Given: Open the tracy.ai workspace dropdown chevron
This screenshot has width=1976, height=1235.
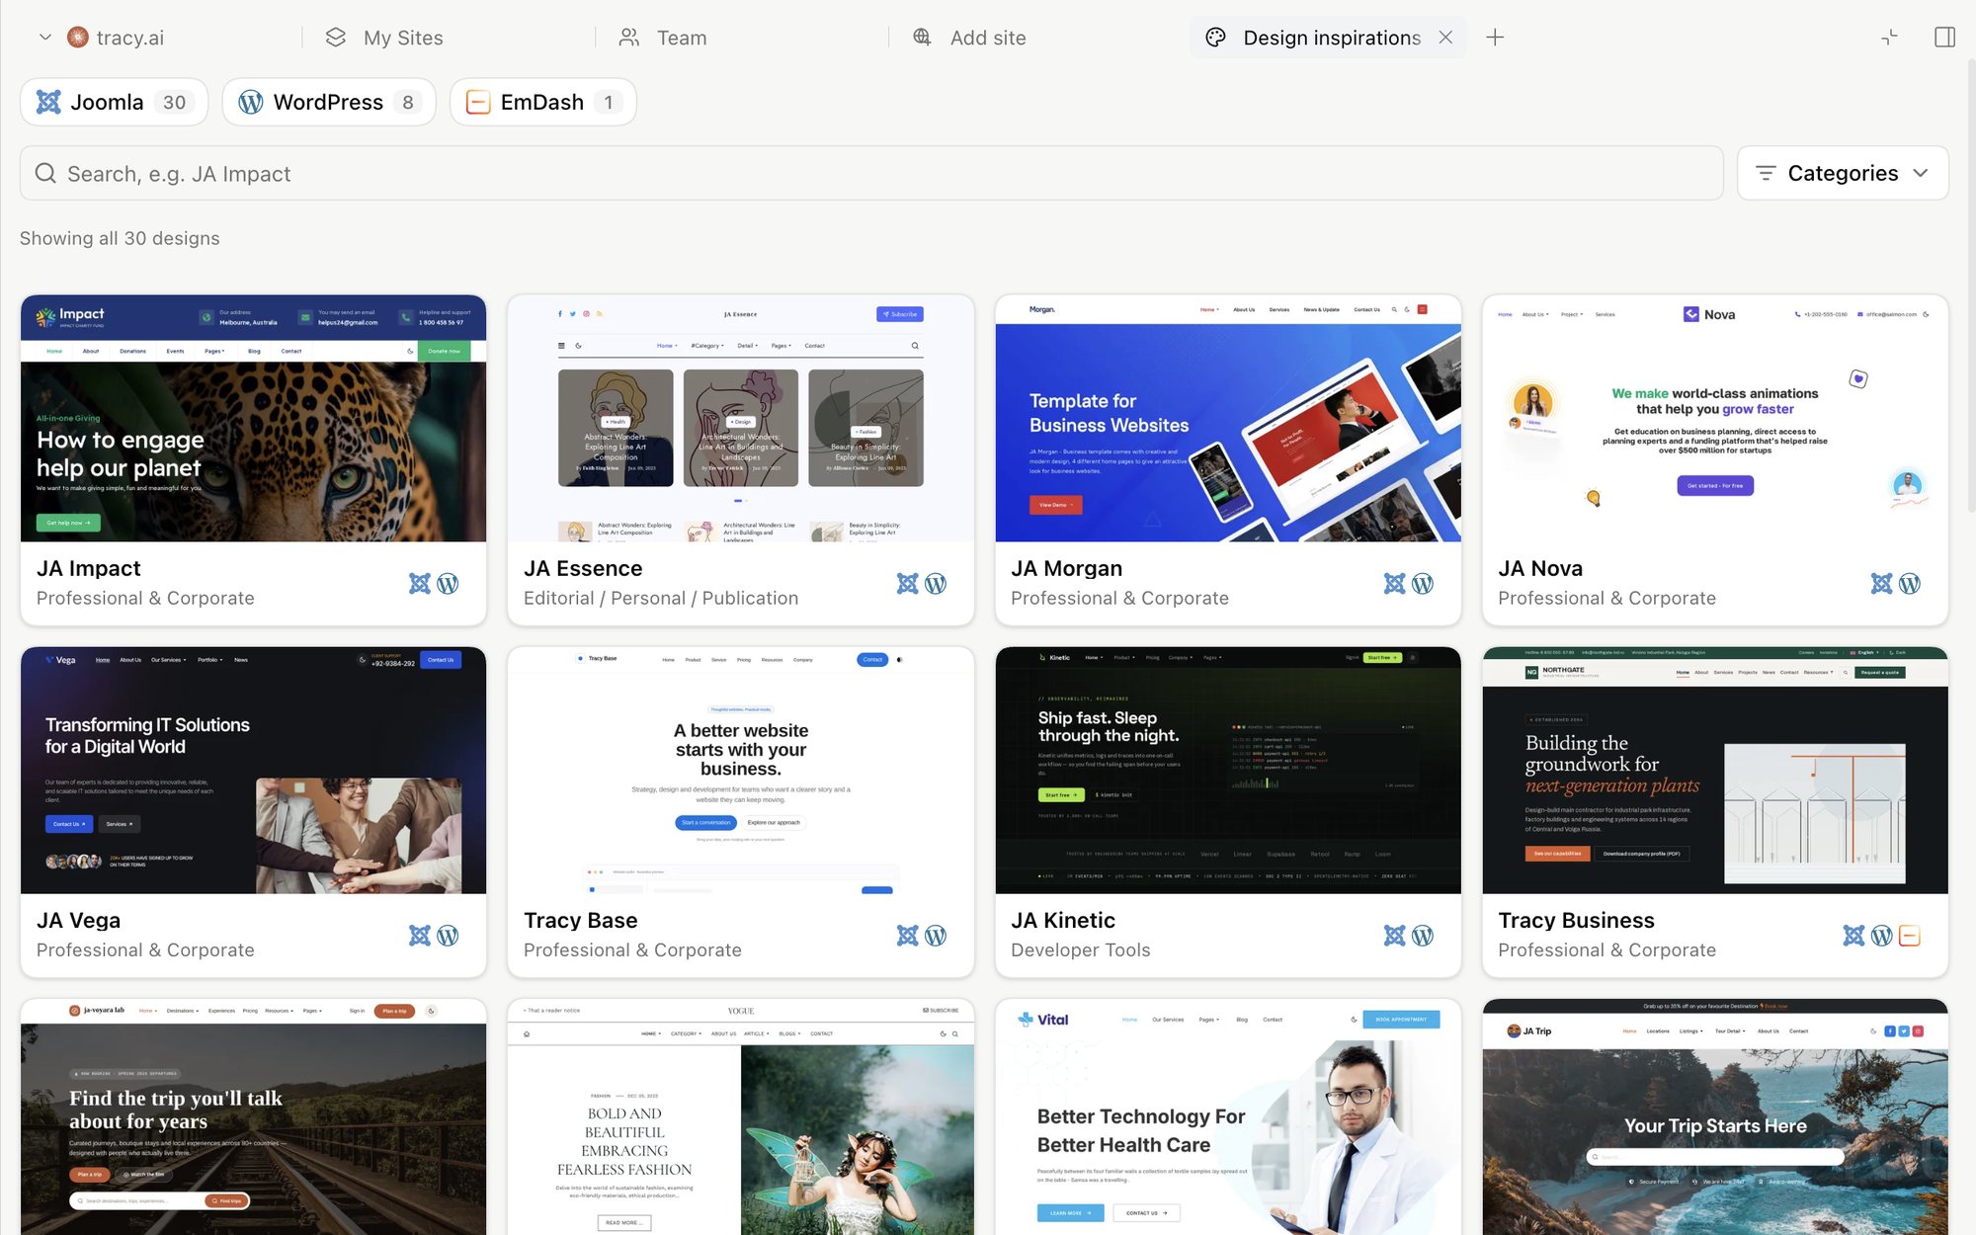Looking at the screenshot, I should 44,38.
